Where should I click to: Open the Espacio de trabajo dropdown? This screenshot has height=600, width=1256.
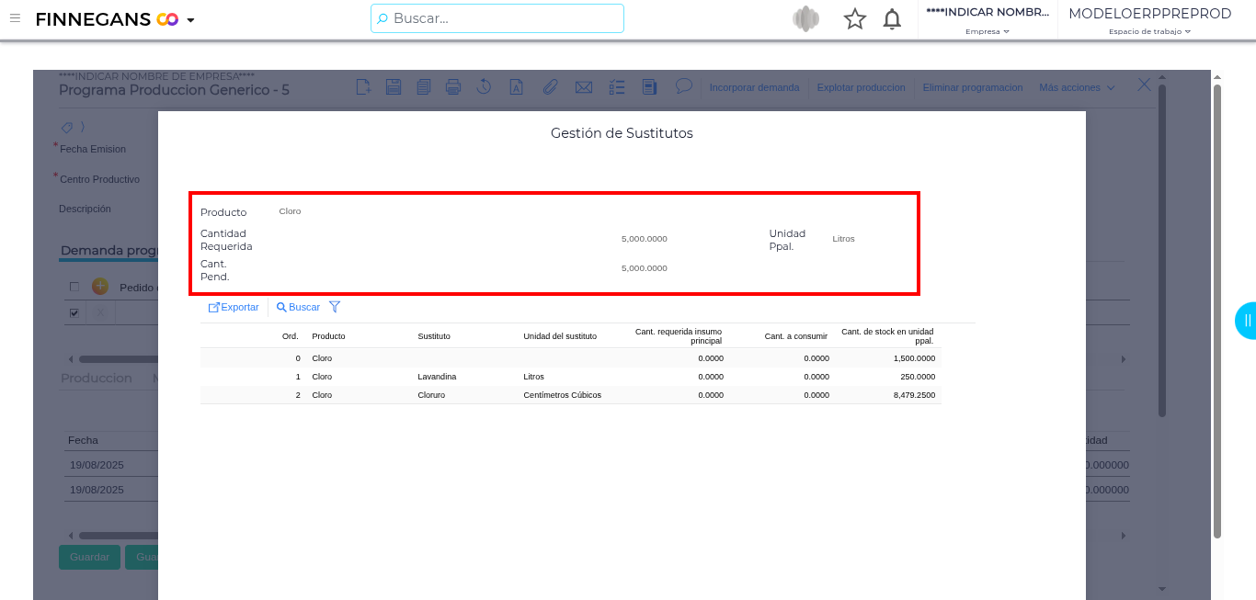click(x=1149, y=31)
